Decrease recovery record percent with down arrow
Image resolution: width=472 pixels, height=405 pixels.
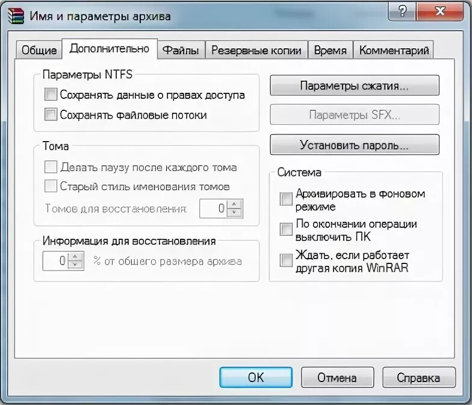pyautogui.click(x=75, y=265)
